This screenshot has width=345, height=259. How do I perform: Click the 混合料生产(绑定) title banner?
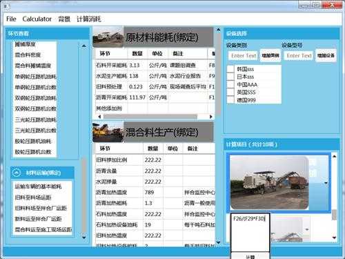[x=168, y=132]
